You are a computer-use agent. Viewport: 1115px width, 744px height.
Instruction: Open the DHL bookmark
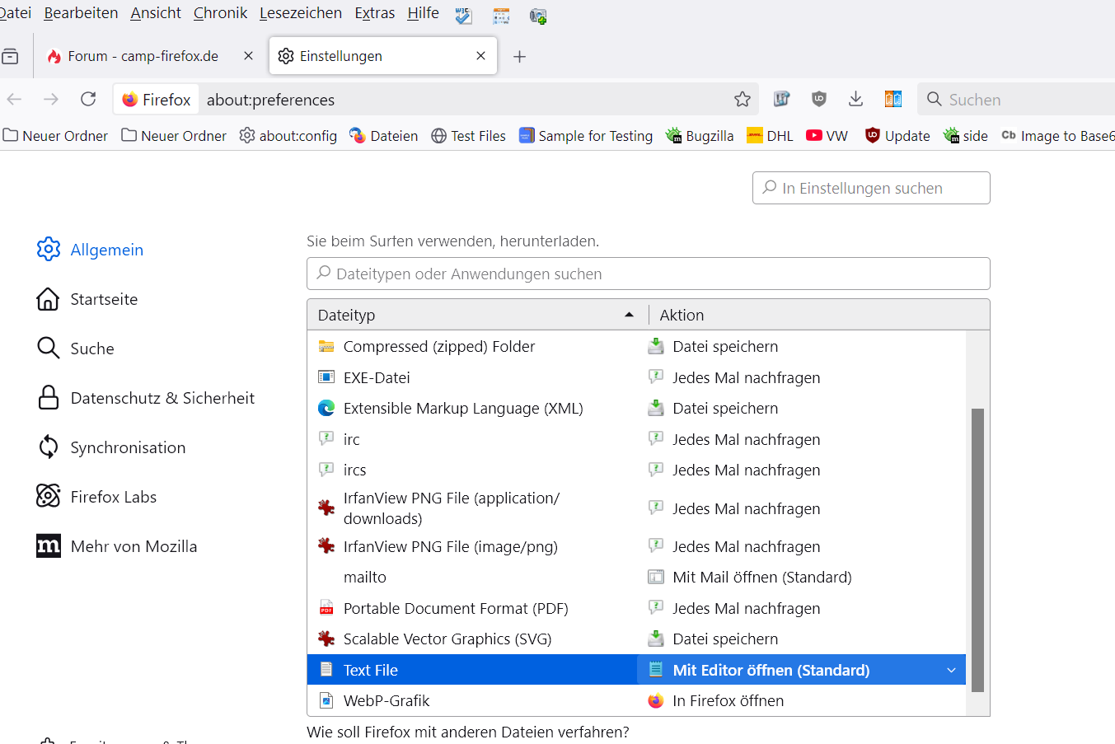[770, 136]
